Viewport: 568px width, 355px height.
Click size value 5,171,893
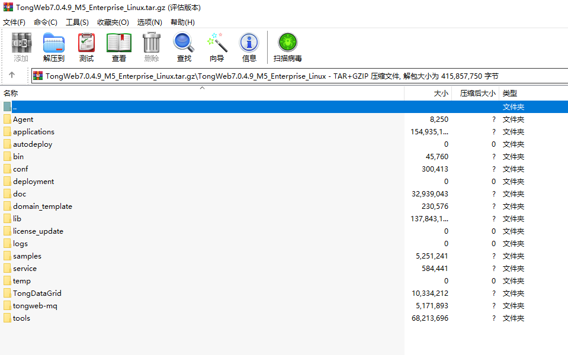tap(432, 306)
